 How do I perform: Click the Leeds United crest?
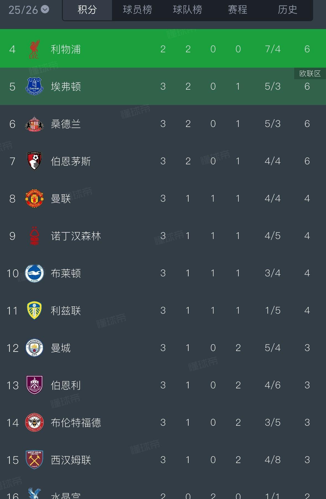tap(34, 311)
